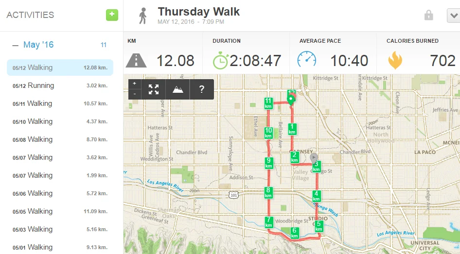The image size is (460, 254).
Task: Expand the map to fullscreen
Action: click(154, 89)
